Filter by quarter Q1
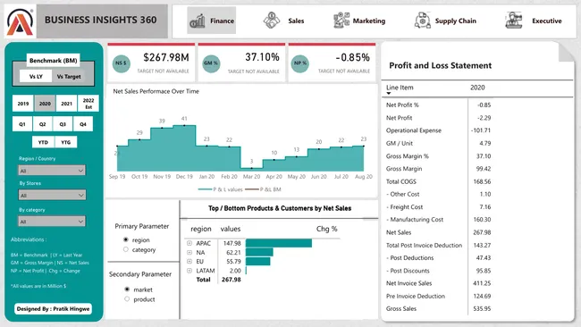 pyautogui.click(x=22, y=124)
